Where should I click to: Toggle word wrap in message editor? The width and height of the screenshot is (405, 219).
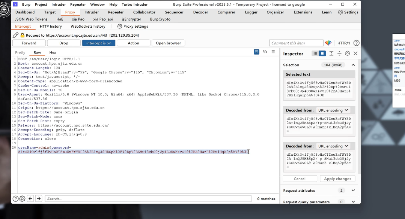257,52
